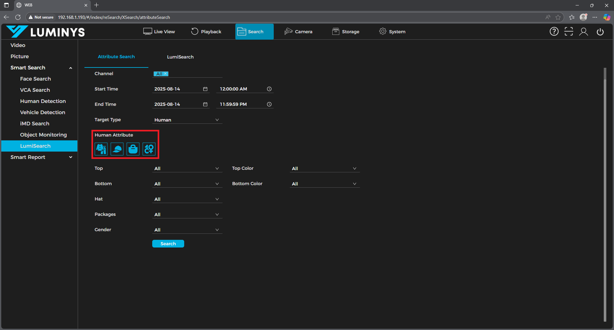Open Face Search in the sidebar
This screenshot has width=614, height=330.
tap(35, 79)
